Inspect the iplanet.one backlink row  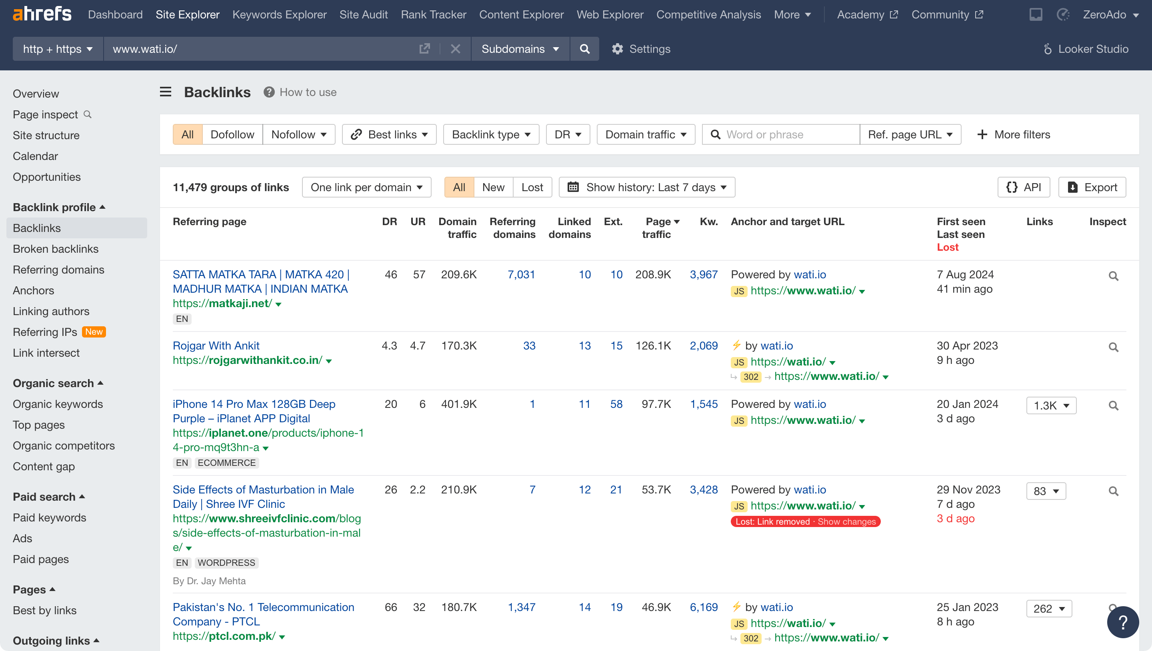point(1113,405)
